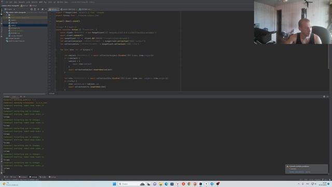Click the taskbar clock and date
Viewport: 332px width, 187px height.
click(323, 184)
